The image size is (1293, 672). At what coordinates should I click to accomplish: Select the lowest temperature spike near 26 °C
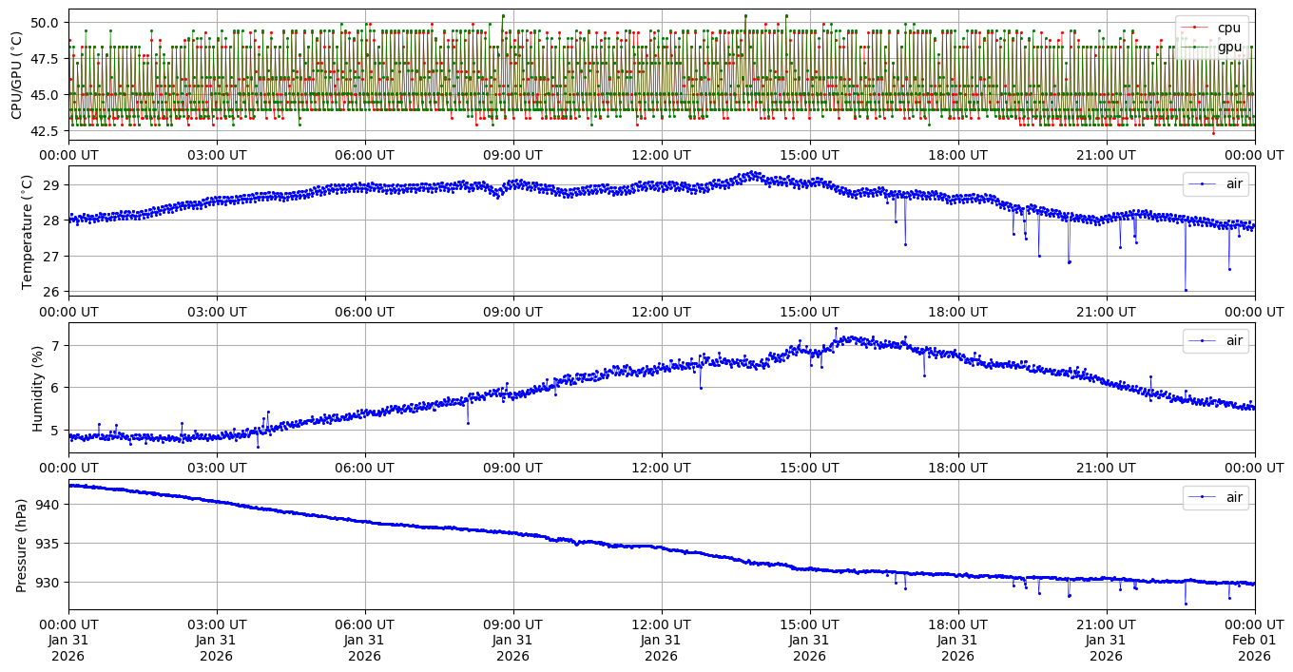point(1186,290)
